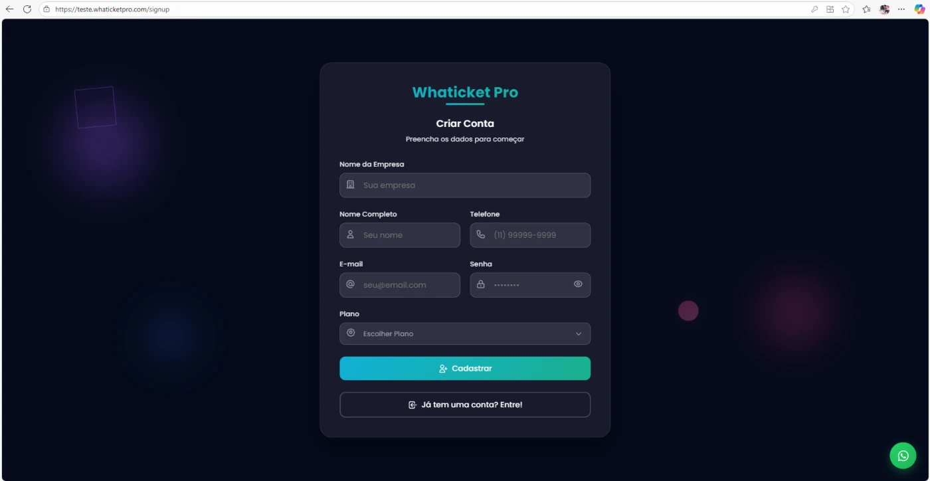Click the building icon in the company field
Image resolution: width=930 pixels, height=481 pixels.
coord(351,185)
